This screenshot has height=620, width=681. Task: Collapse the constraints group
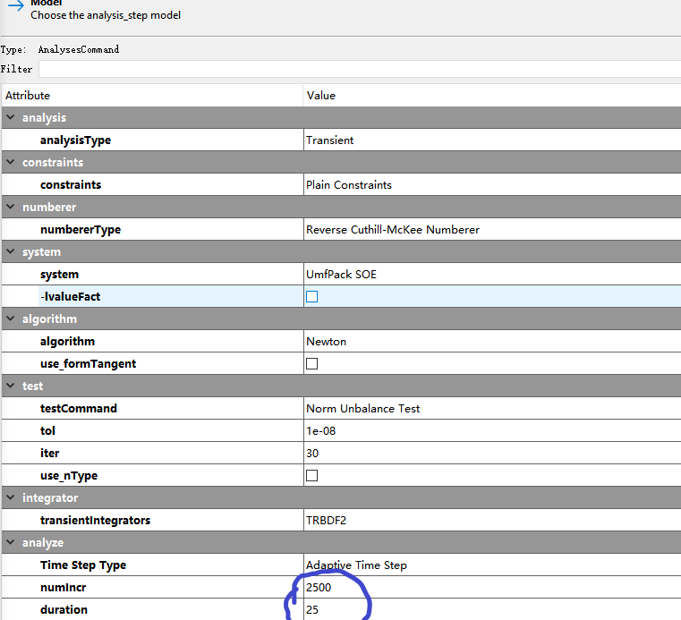pos(11,163)
